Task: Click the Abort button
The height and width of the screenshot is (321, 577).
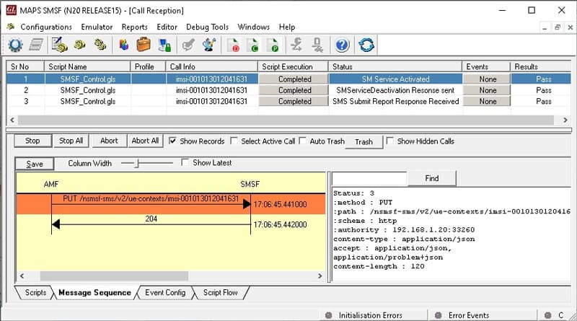Action: pos(109,141)
